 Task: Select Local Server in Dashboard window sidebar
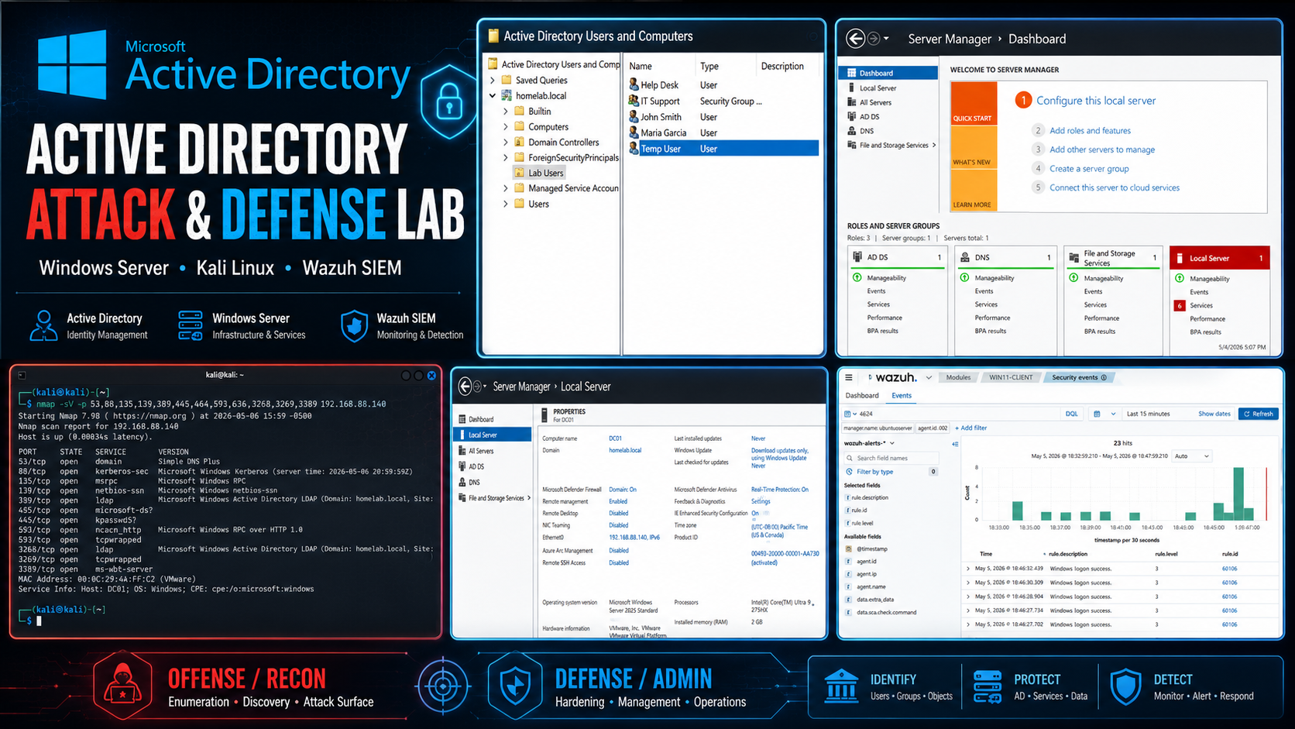tap(878, 88)
